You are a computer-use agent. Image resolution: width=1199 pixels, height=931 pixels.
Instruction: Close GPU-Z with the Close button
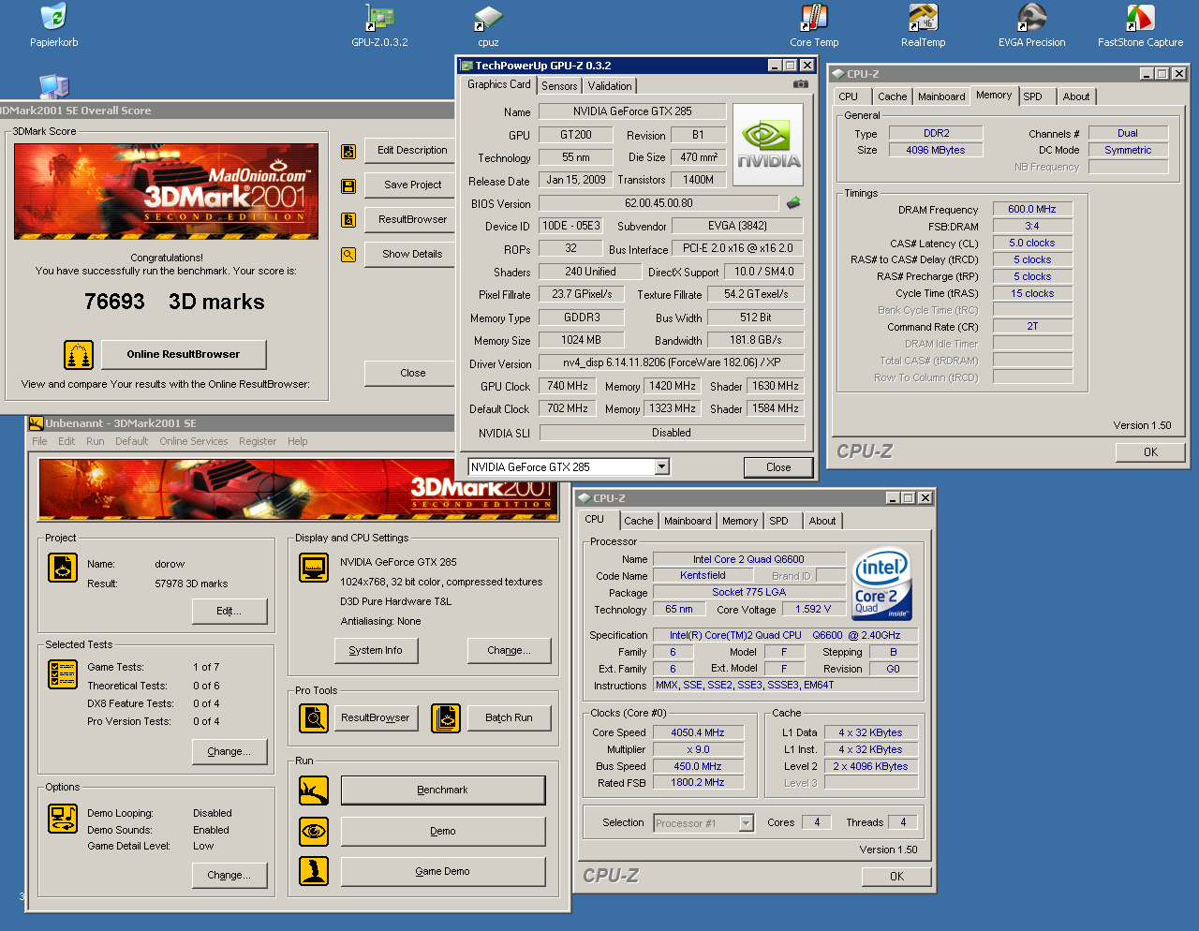778,467
